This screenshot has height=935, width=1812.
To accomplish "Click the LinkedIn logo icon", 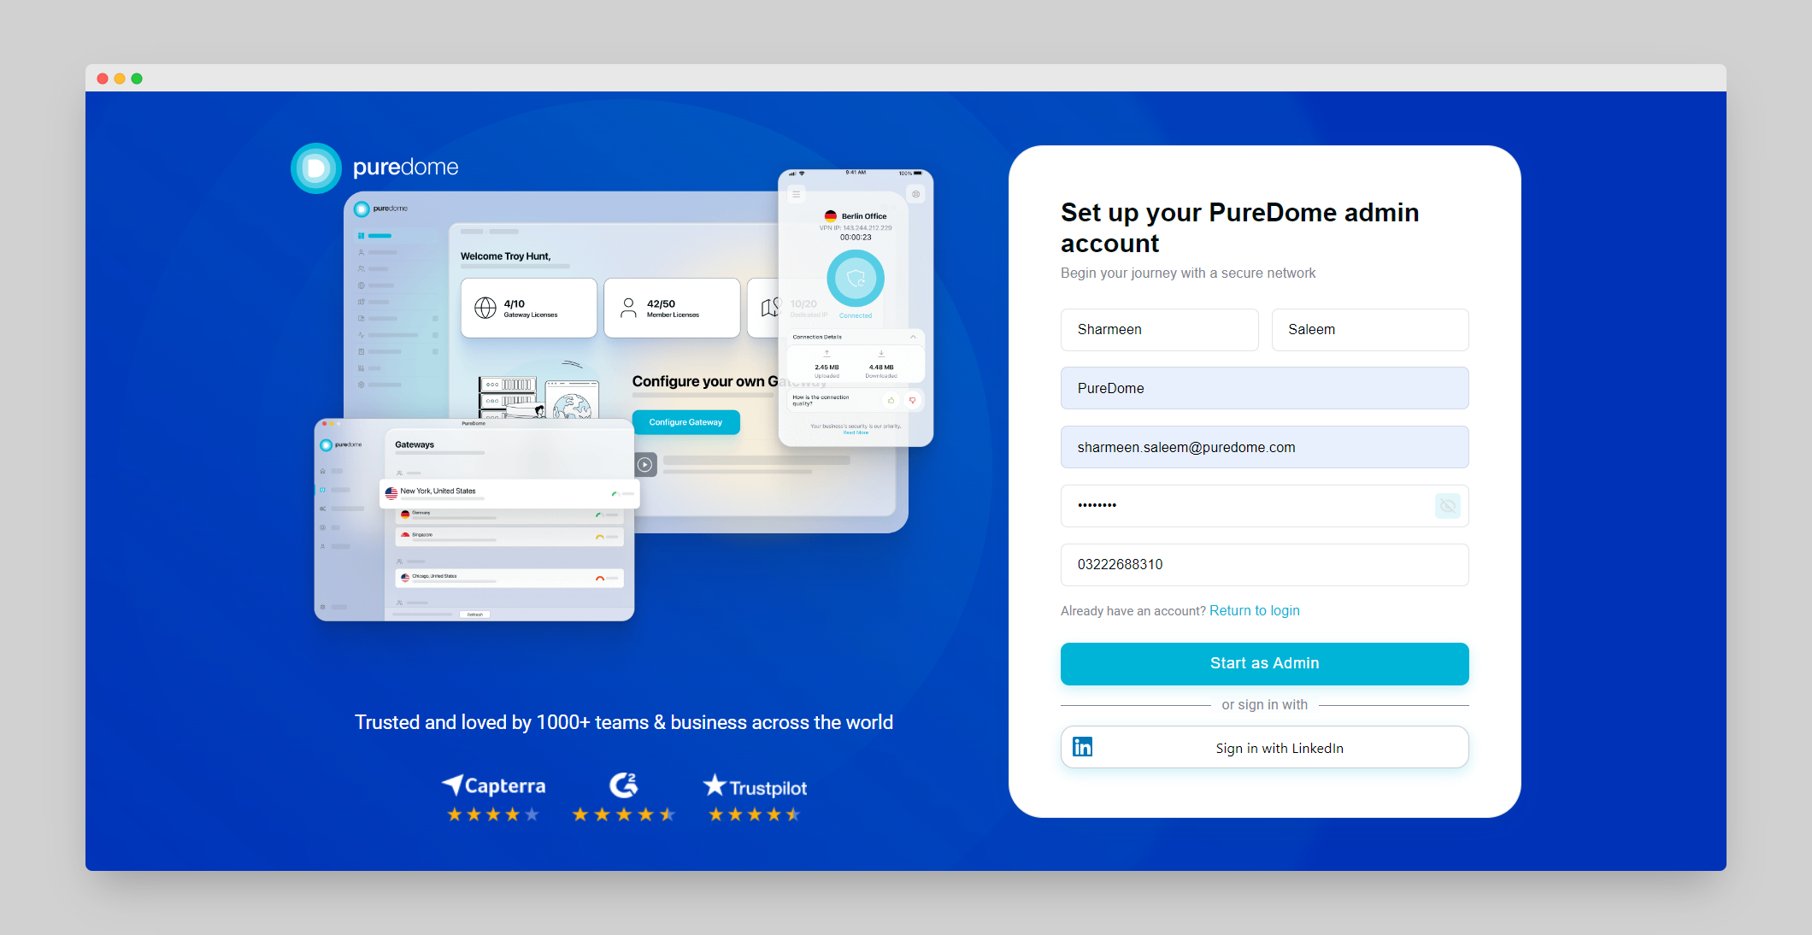I will 1082,747.
